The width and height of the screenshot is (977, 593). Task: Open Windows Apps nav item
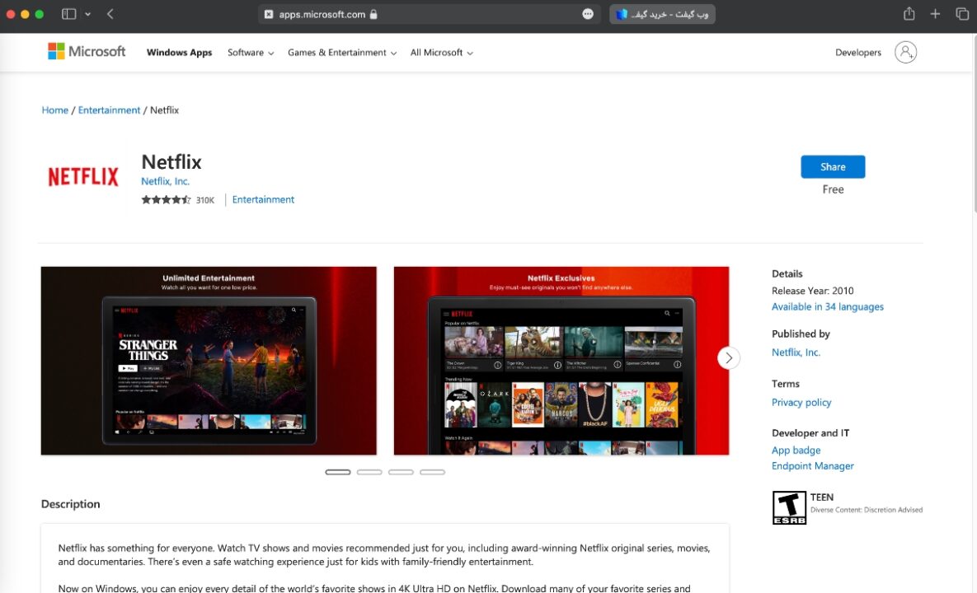click(180, 52)
